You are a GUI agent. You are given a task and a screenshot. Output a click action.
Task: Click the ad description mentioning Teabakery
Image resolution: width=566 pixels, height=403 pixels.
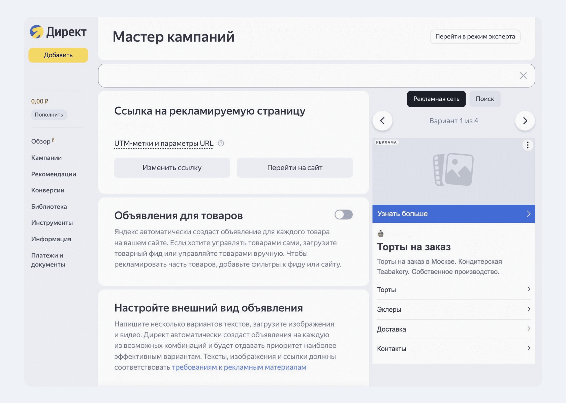click(439, 267)
